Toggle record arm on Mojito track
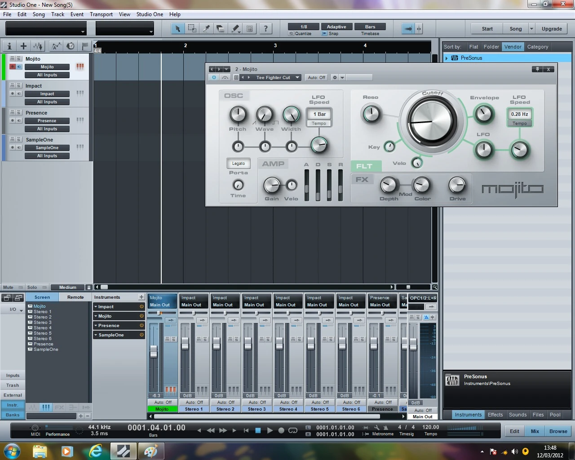 (x=13, y=66)
